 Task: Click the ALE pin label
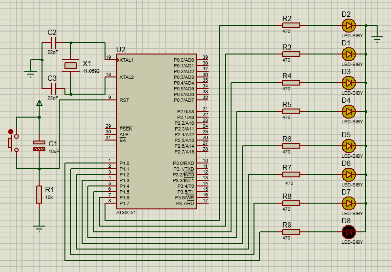(x=124, y=134)
